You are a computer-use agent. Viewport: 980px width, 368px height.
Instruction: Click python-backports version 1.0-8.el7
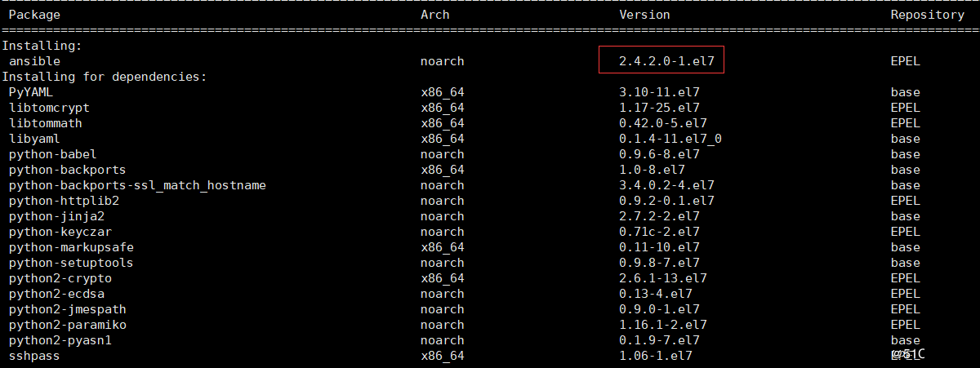point(652,170)
